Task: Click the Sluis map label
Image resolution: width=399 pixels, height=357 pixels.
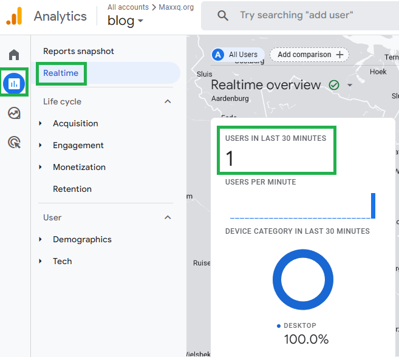Action: pyautogui.click(x=204, y=74)
